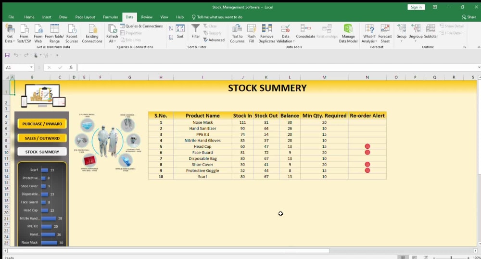Adjust the zoom slider in status bar
This screenshot has width=481, height=259.
pos(451,258)
